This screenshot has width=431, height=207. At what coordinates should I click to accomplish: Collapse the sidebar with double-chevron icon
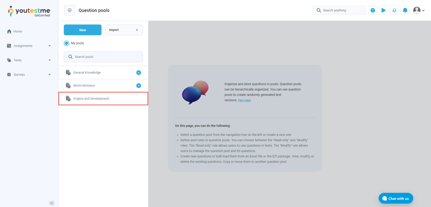pyautogui.click(x=52, y=203)
